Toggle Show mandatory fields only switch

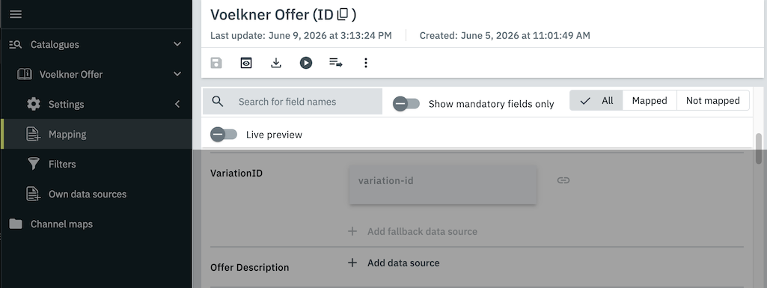(406, 104)
